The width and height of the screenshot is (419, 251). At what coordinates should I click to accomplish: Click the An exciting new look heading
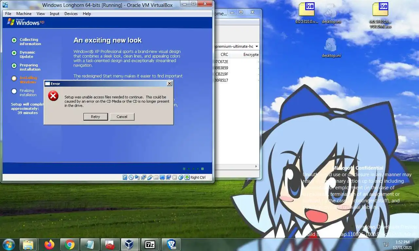pos(107,40)
